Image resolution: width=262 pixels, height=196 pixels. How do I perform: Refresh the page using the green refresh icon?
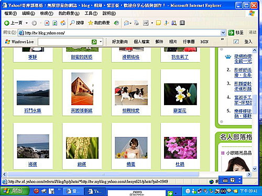coord(54,23)
